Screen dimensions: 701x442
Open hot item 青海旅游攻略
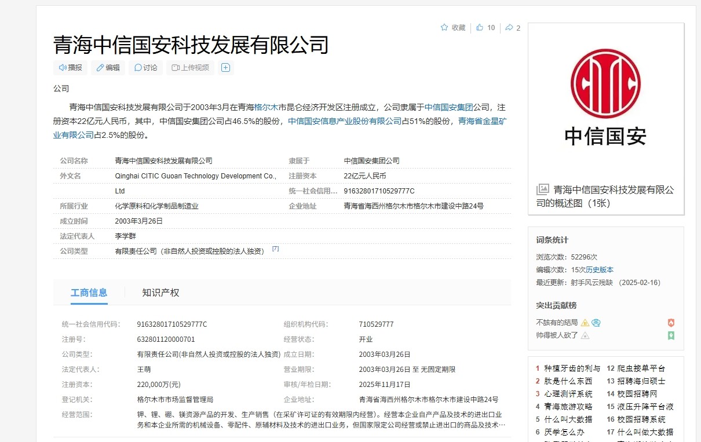(x=568, y=407)
